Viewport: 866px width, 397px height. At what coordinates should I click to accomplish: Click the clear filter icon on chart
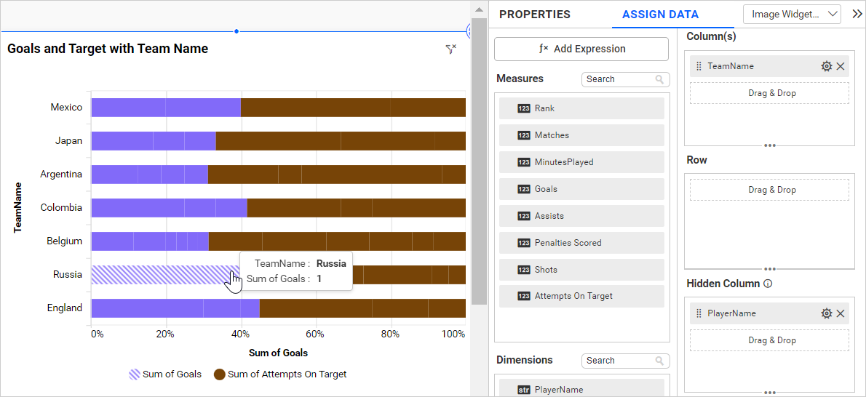coord(451,49)
